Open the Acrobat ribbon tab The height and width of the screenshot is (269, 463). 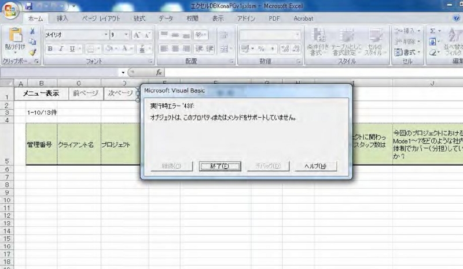[x=303, y=18]
